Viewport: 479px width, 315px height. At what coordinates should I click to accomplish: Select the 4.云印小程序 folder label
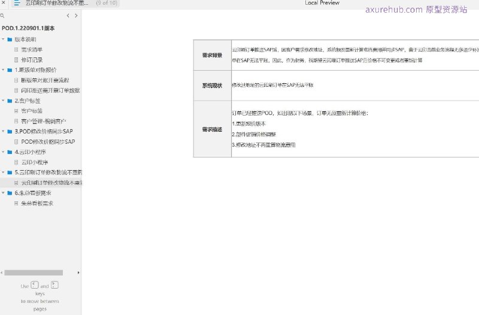(x=31, y=152)
